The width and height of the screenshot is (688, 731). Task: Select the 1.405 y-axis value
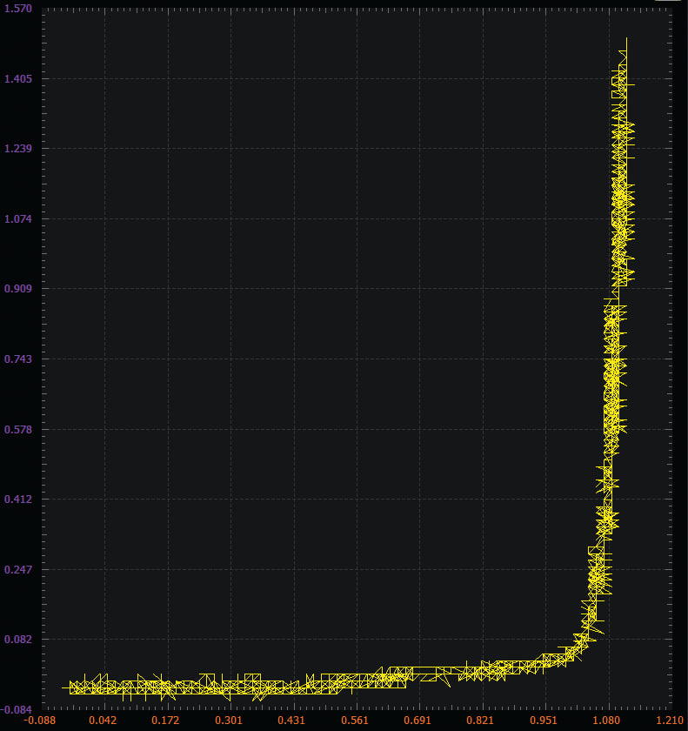point(18,78)
